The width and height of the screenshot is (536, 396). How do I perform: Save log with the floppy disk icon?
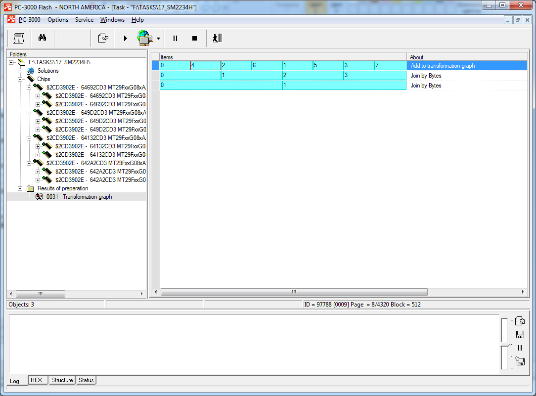(520, 334)
